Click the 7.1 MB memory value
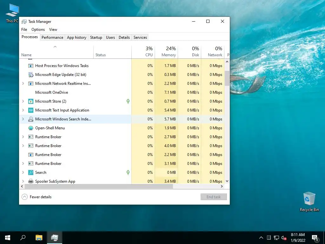This screenshot has height=244, width=325. (x=170, y=92)
